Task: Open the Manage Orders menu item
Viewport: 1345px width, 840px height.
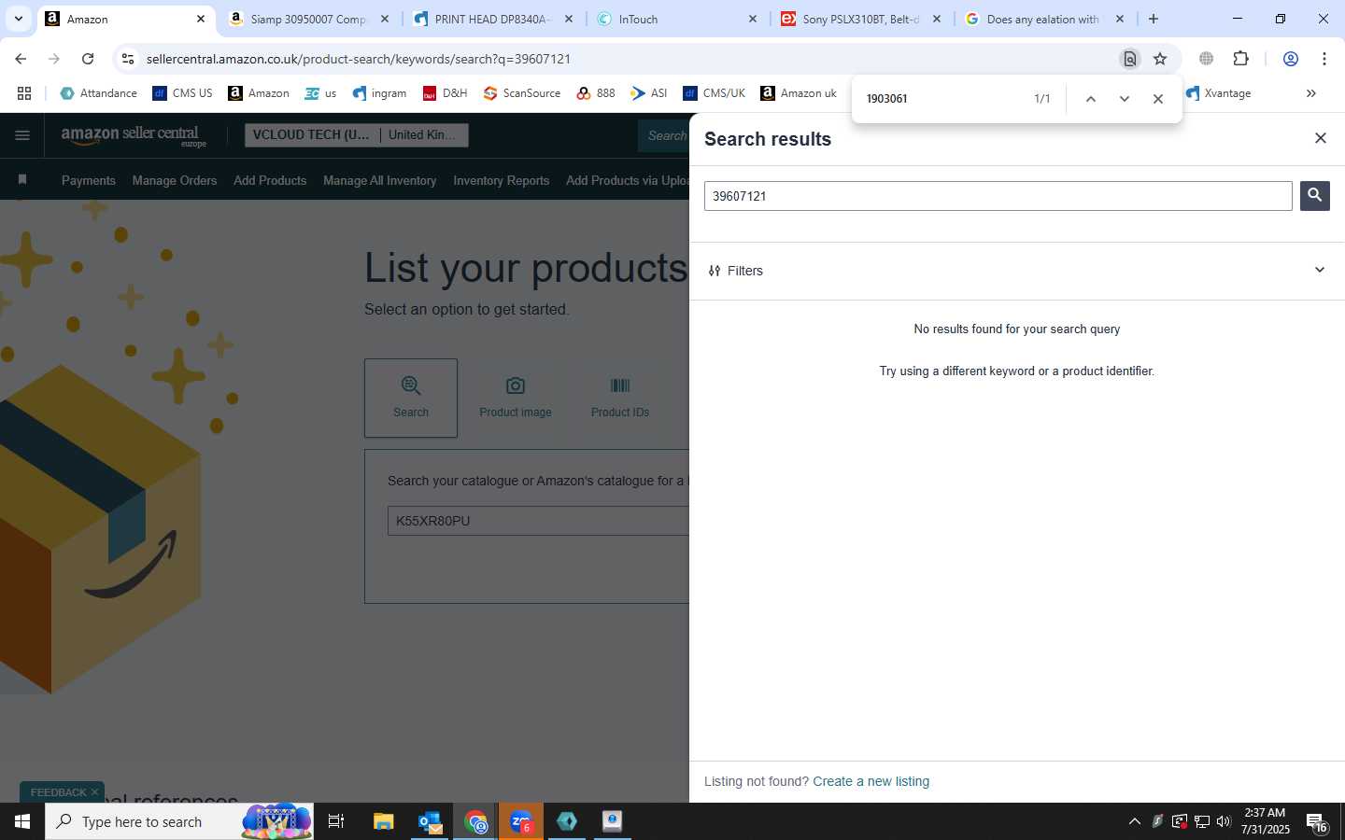Action: pos(175,180)
